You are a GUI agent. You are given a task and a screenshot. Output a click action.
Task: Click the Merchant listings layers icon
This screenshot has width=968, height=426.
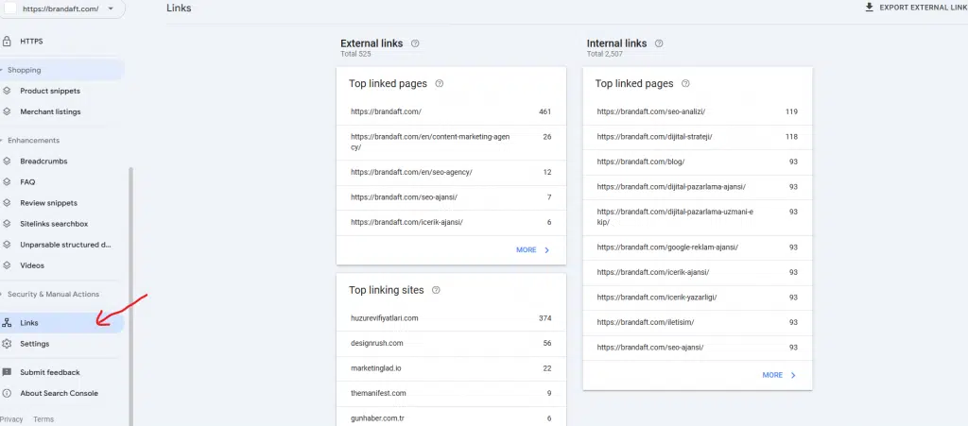pyautogui.click(x=7, y=111)
